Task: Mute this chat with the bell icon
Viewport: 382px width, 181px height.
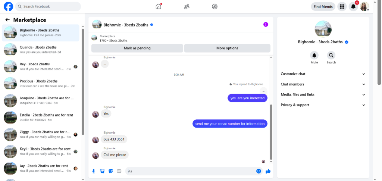Action: tap(314, 55)
